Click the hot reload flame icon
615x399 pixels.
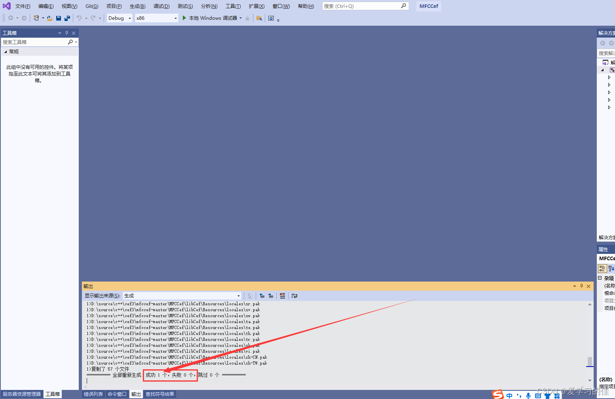point(247,18)
